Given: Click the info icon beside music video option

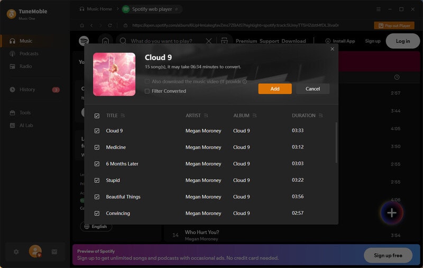Looking at the screenshot, I should pyautogui.click(x=245, y=81).
